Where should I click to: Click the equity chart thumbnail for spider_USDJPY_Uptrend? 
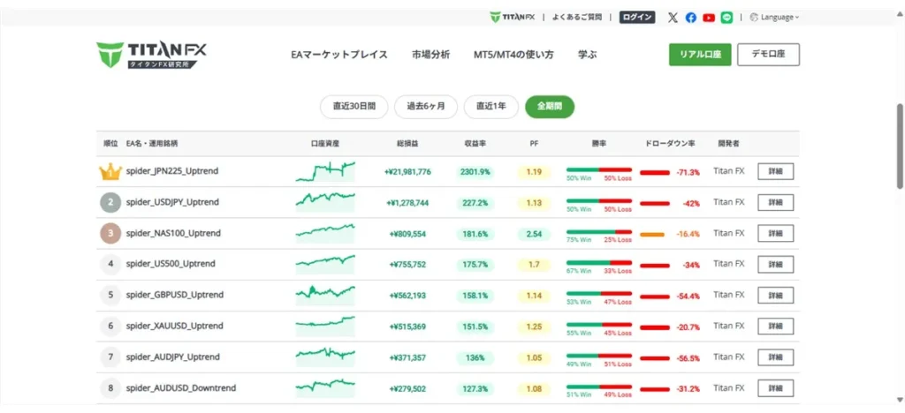click(324, 202)
